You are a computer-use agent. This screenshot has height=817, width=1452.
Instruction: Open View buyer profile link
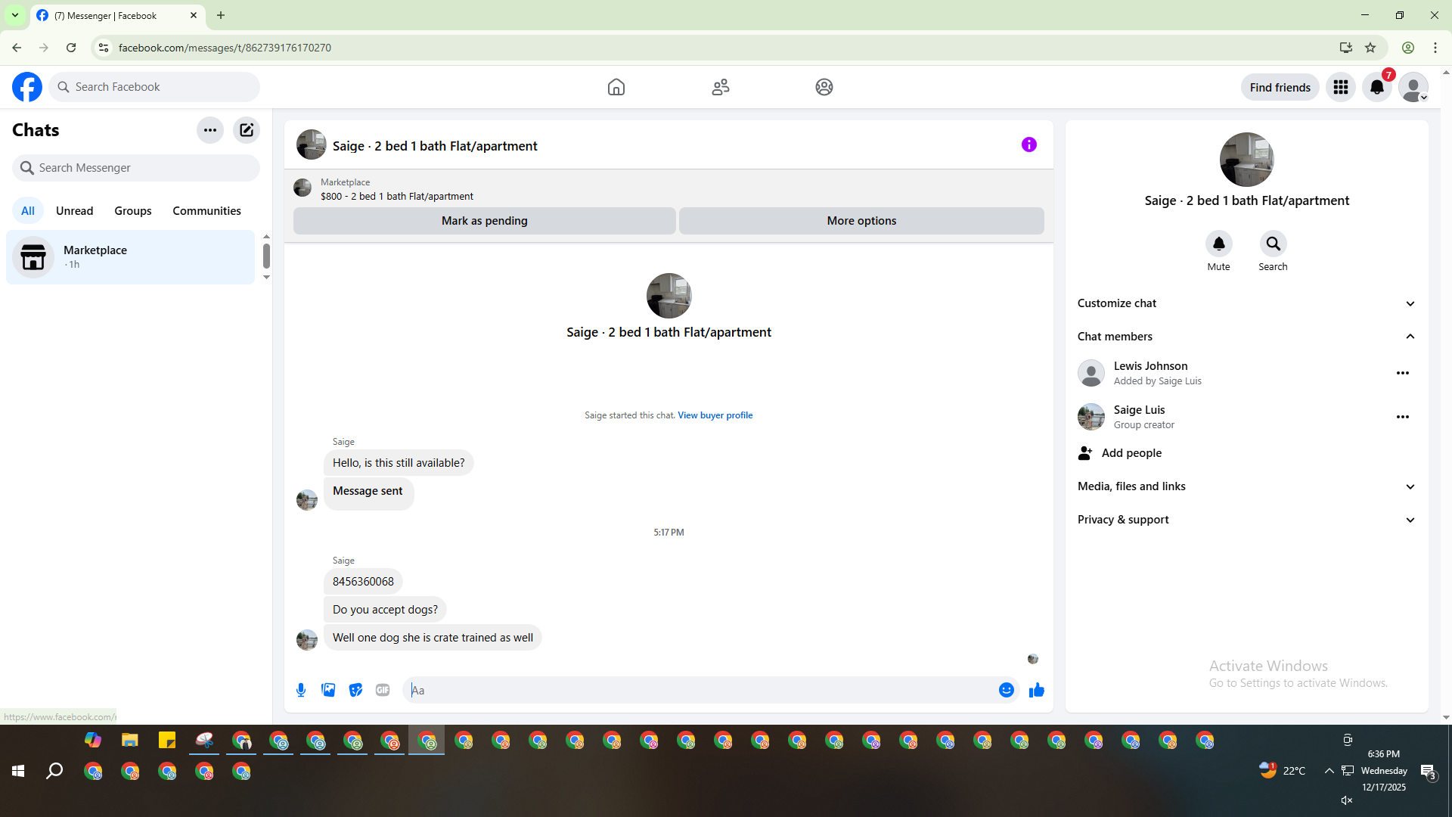715,415
